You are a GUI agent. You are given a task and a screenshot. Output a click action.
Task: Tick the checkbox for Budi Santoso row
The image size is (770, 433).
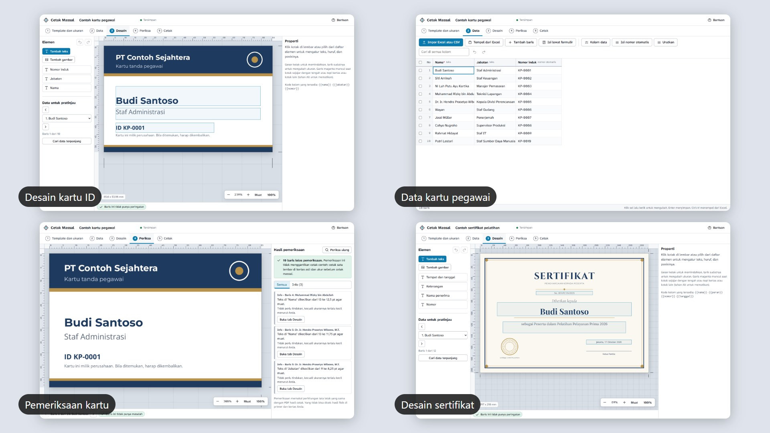(x=420, y=71)
